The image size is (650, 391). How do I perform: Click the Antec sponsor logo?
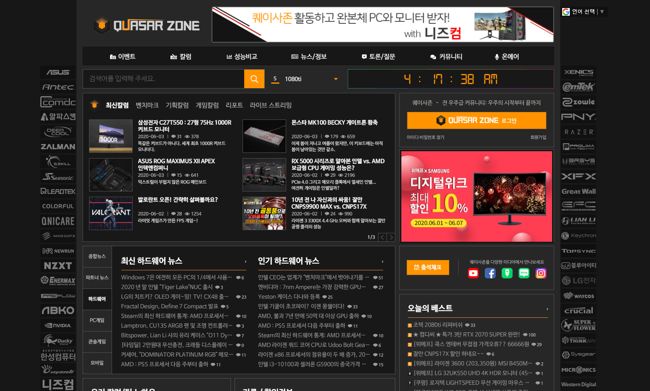tap(58, 87)
